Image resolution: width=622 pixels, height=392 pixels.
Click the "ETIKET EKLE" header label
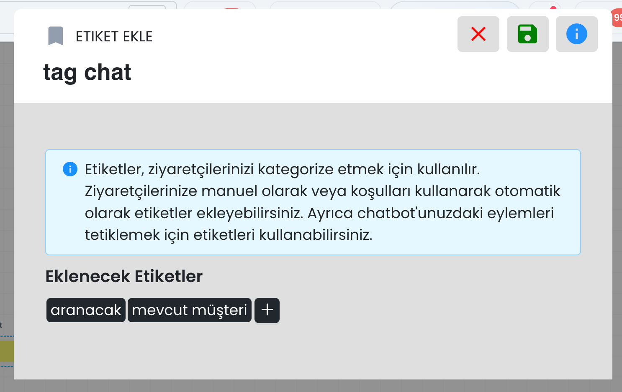114,36
